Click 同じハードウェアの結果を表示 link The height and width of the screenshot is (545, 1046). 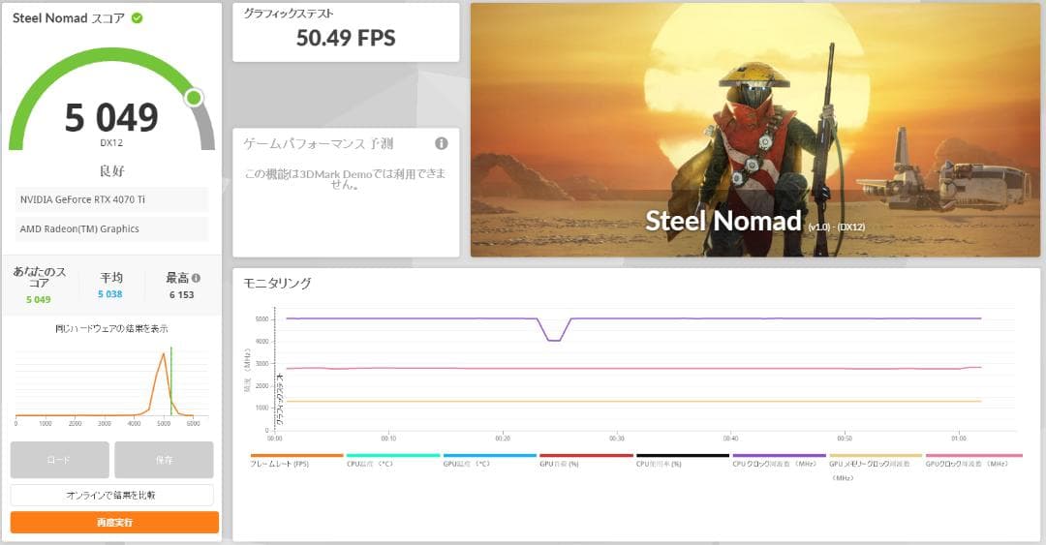pyautogui.click(x=111, y=328)
